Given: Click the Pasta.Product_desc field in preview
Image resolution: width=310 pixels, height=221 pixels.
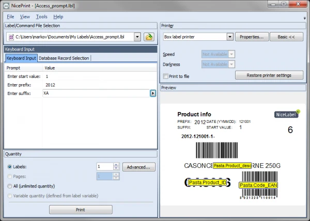Looking at the screenshot, I should click(x=233, y=166).
